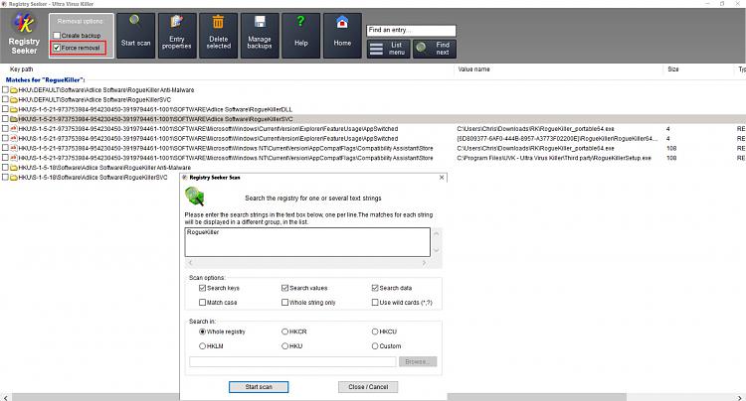This screenshot has height=401, width=746.
Task: Select the HKCU radio button
Action: (x=375, y=332)
